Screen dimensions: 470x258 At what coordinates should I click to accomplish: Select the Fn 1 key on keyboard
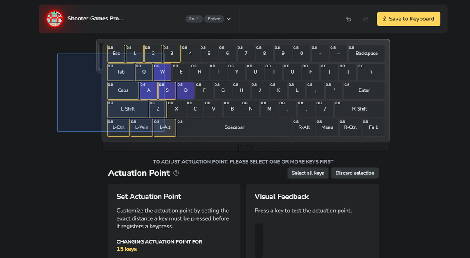pos(373,127)
